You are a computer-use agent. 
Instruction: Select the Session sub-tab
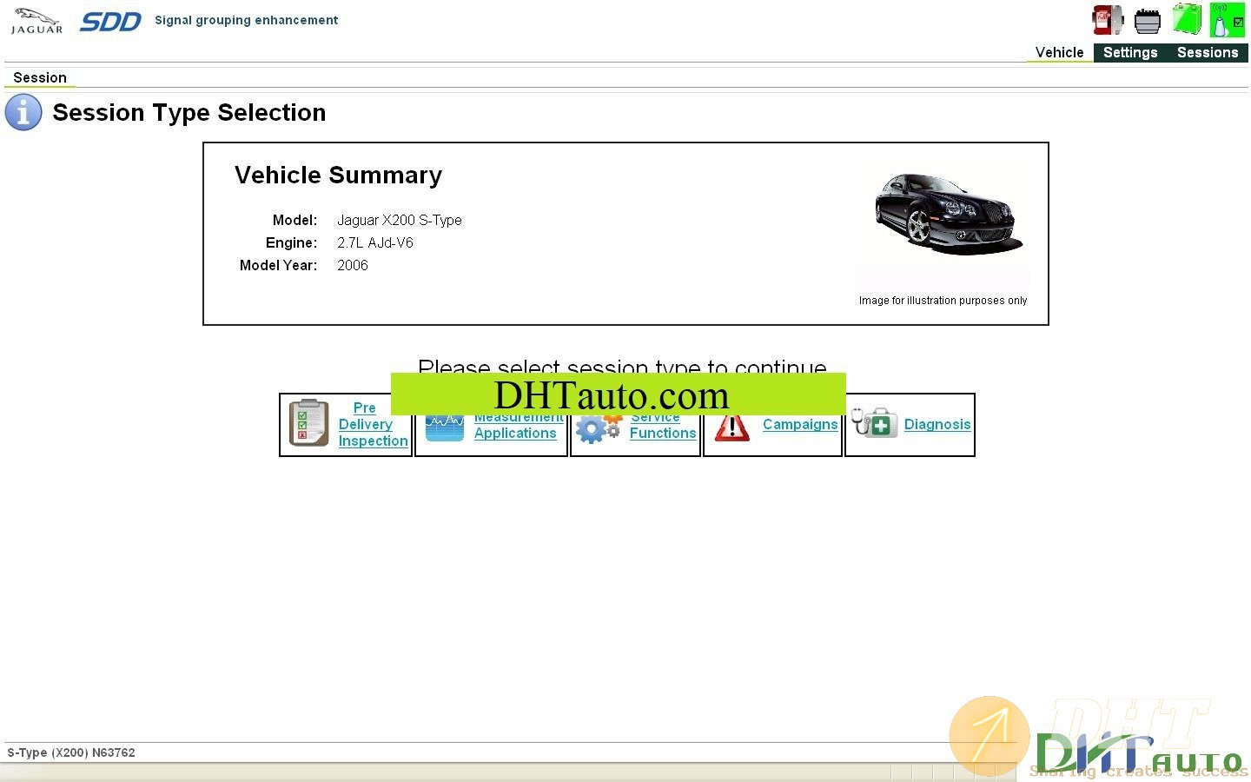pyautogui.click(x=40, y=77)
